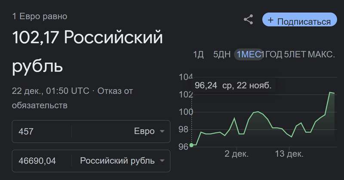Image resolution: width=344 pixels, height=180 pixels.
Task: Click the chart peak near 102
Action: click(x=330, y=92)
